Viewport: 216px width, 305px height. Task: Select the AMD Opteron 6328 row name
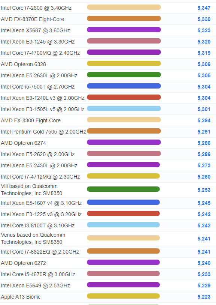click(23, 65)
